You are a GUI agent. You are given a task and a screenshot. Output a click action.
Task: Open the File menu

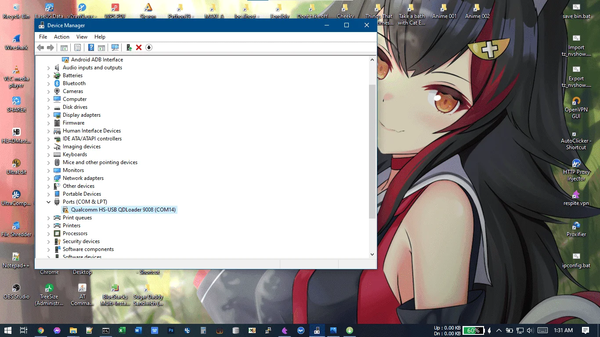[43, 37]
